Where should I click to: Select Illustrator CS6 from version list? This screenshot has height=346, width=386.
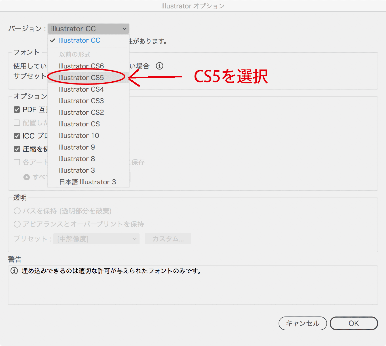coord(88,66)
